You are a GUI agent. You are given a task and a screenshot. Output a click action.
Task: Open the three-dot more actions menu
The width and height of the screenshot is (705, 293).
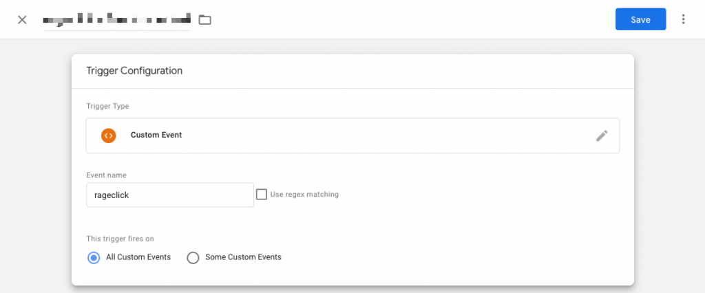683,19
